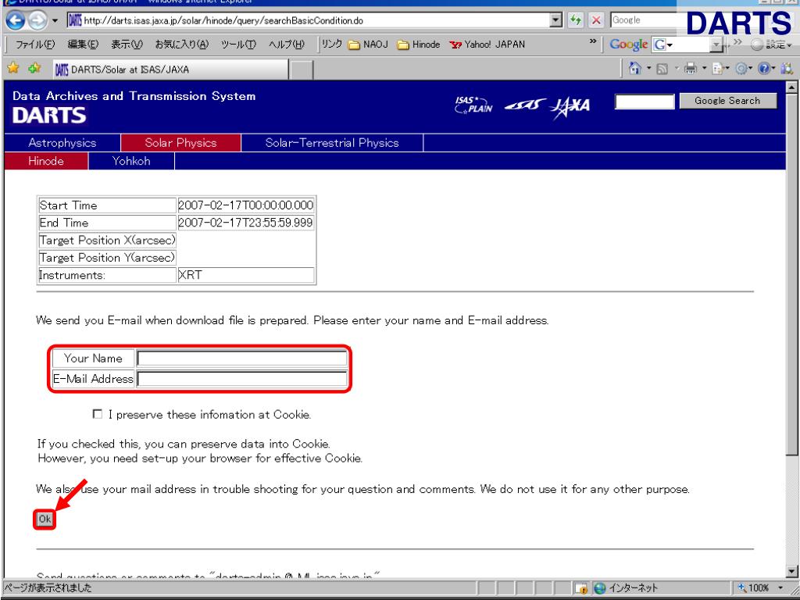Click the URL address bar
Image resolution: width=800 pixels, height=600 pixels.
[309, 21]
